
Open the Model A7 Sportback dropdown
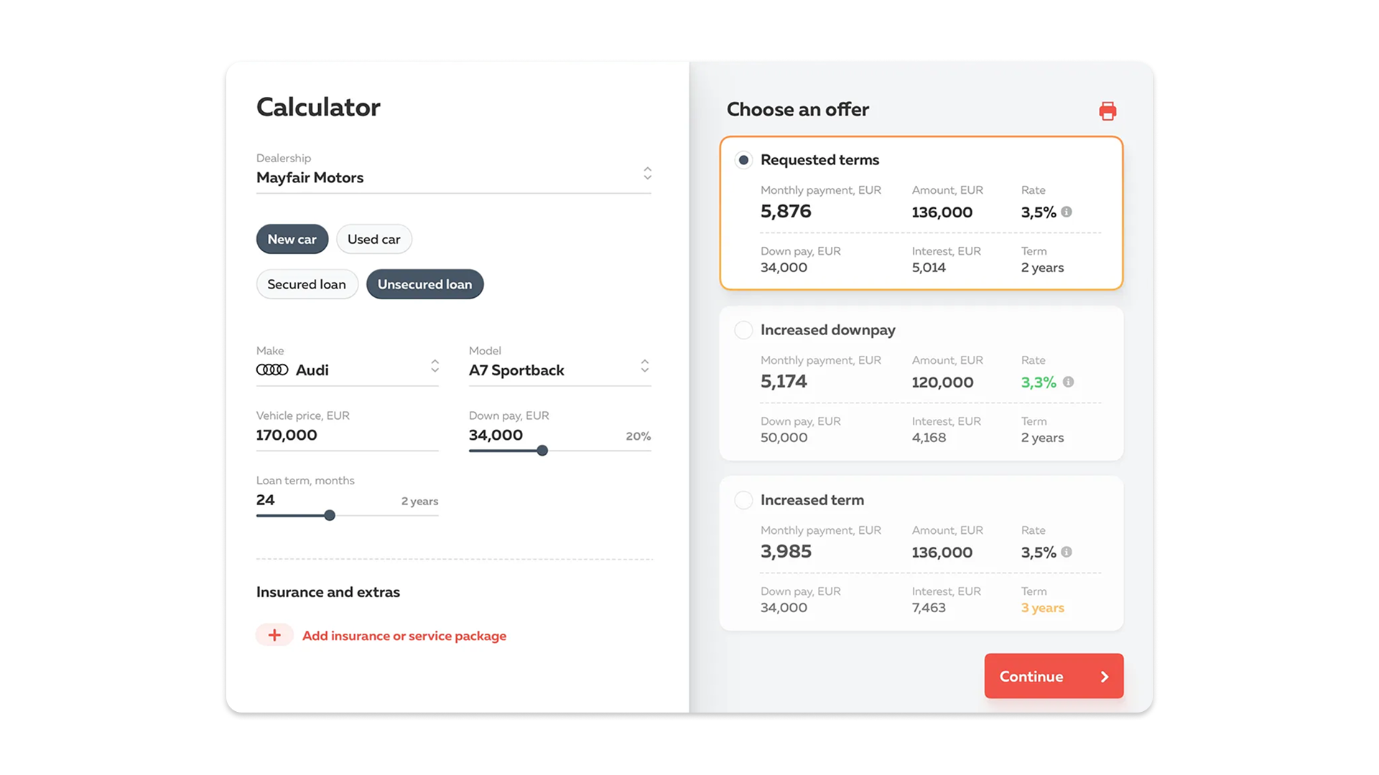[x=644, y=366]
